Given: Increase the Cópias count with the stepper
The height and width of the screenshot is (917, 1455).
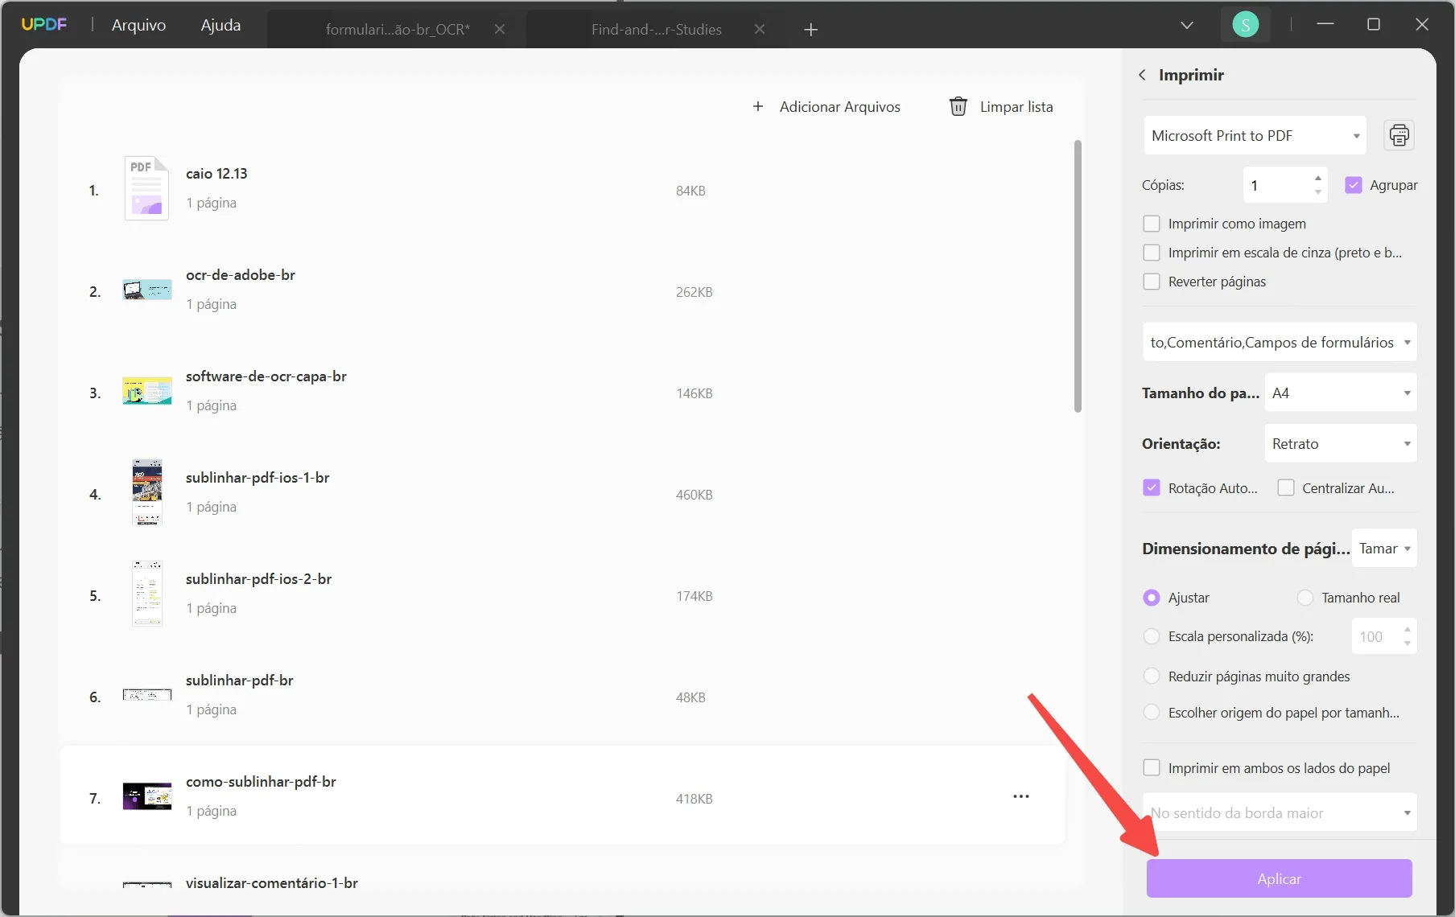Looking at the screenshot, I should 1317,179.
